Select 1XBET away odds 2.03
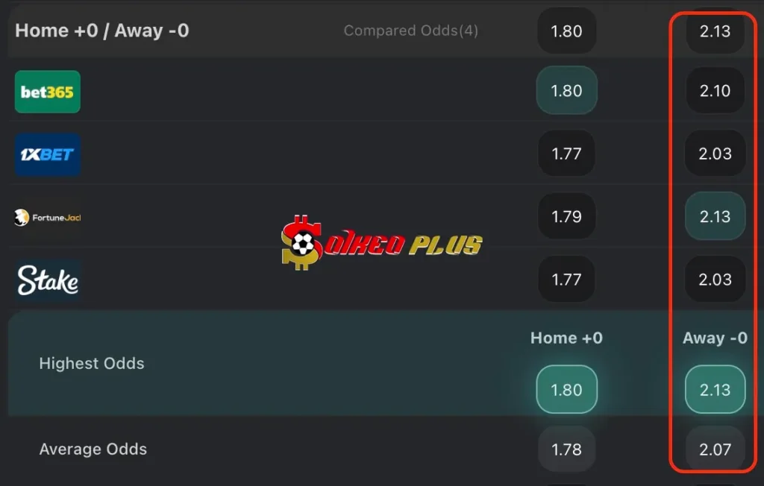764x486 pixels. pos(715,154)
